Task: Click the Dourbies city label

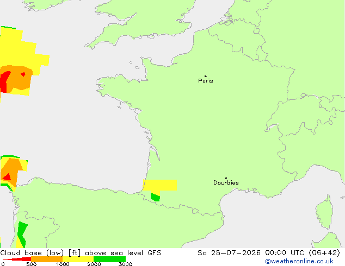Action: click(x=226, y=182)
